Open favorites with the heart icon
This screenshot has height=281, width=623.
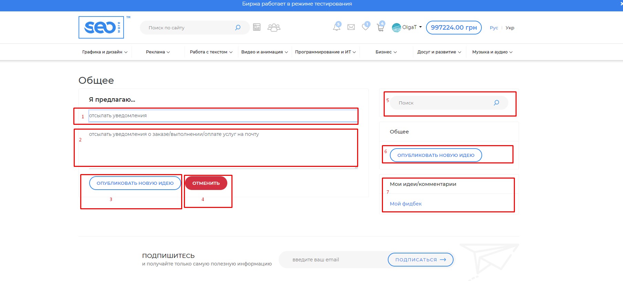365,27
